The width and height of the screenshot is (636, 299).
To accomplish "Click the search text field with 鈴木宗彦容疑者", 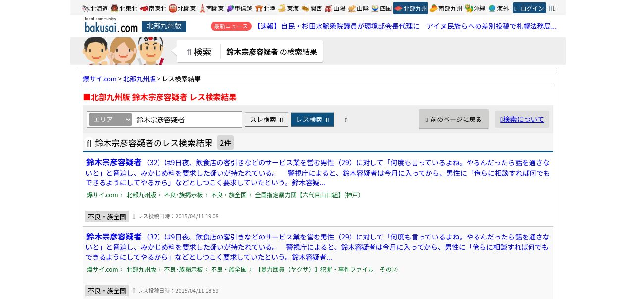I will 187,120.
